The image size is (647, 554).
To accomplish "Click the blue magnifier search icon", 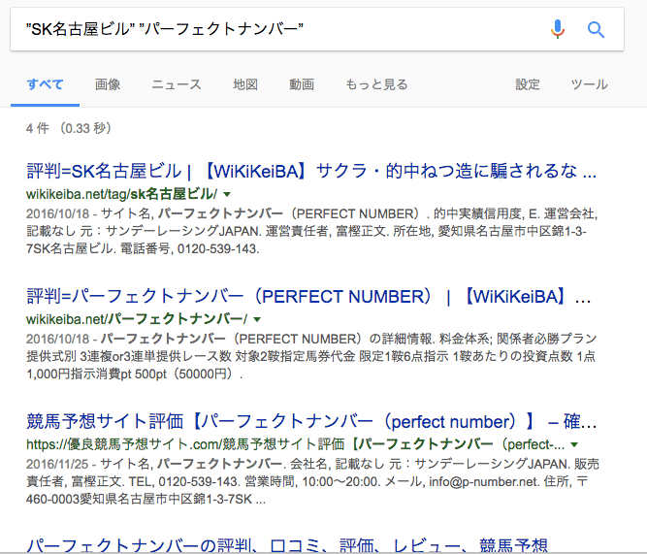I will [x=596, y=30].
